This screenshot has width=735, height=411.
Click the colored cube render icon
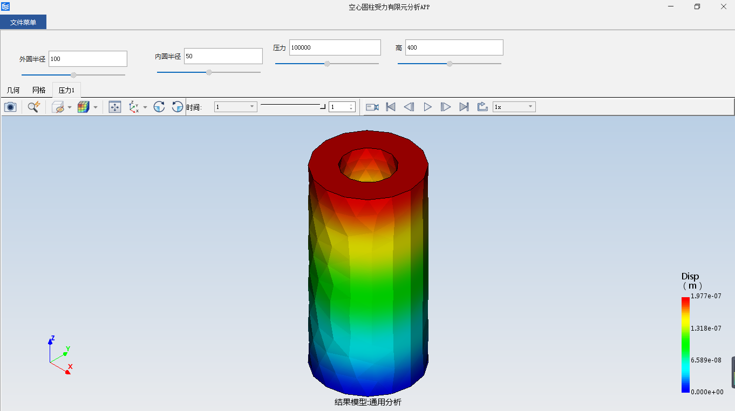click(83, 107)
